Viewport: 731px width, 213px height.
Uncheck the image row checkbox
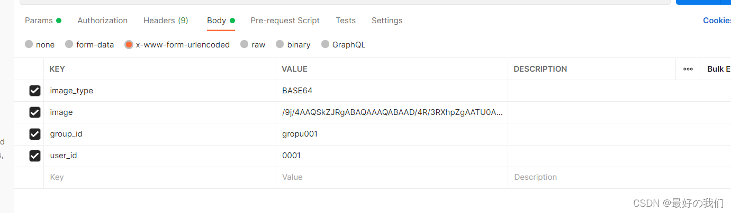point(35,112)
